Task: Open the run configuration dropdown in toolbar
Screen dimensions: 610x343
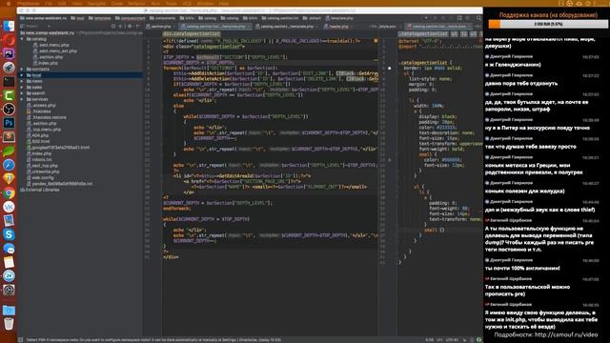Action: [x=426, y=18]
